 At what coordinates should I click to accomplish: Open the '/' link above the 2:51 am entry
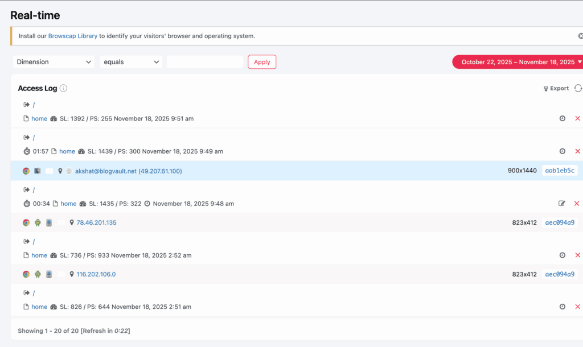[34, 293]
